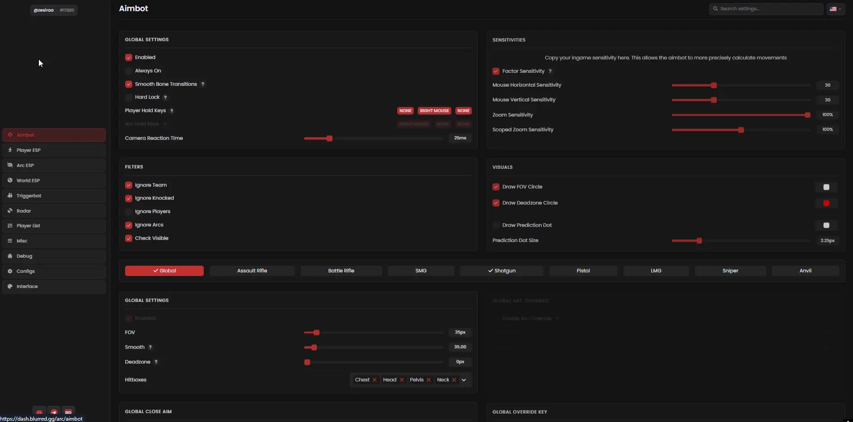Expand the Hitboxes dropdown chevron
The image size is (853, 422).
tap(464, 380)
